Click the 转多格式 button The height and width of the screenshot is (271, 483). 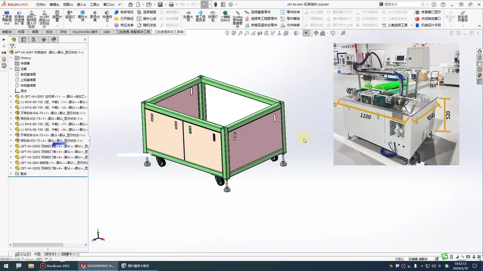124,12
